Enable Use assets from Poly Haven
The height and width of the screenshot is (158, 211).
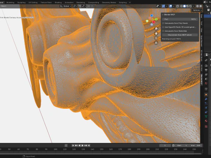[x=163, y=23]
